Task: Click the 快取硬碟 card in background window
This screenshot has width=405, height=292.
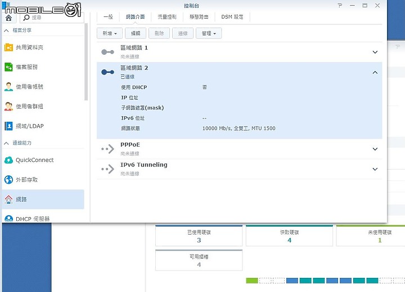Action: coord(289,236)
